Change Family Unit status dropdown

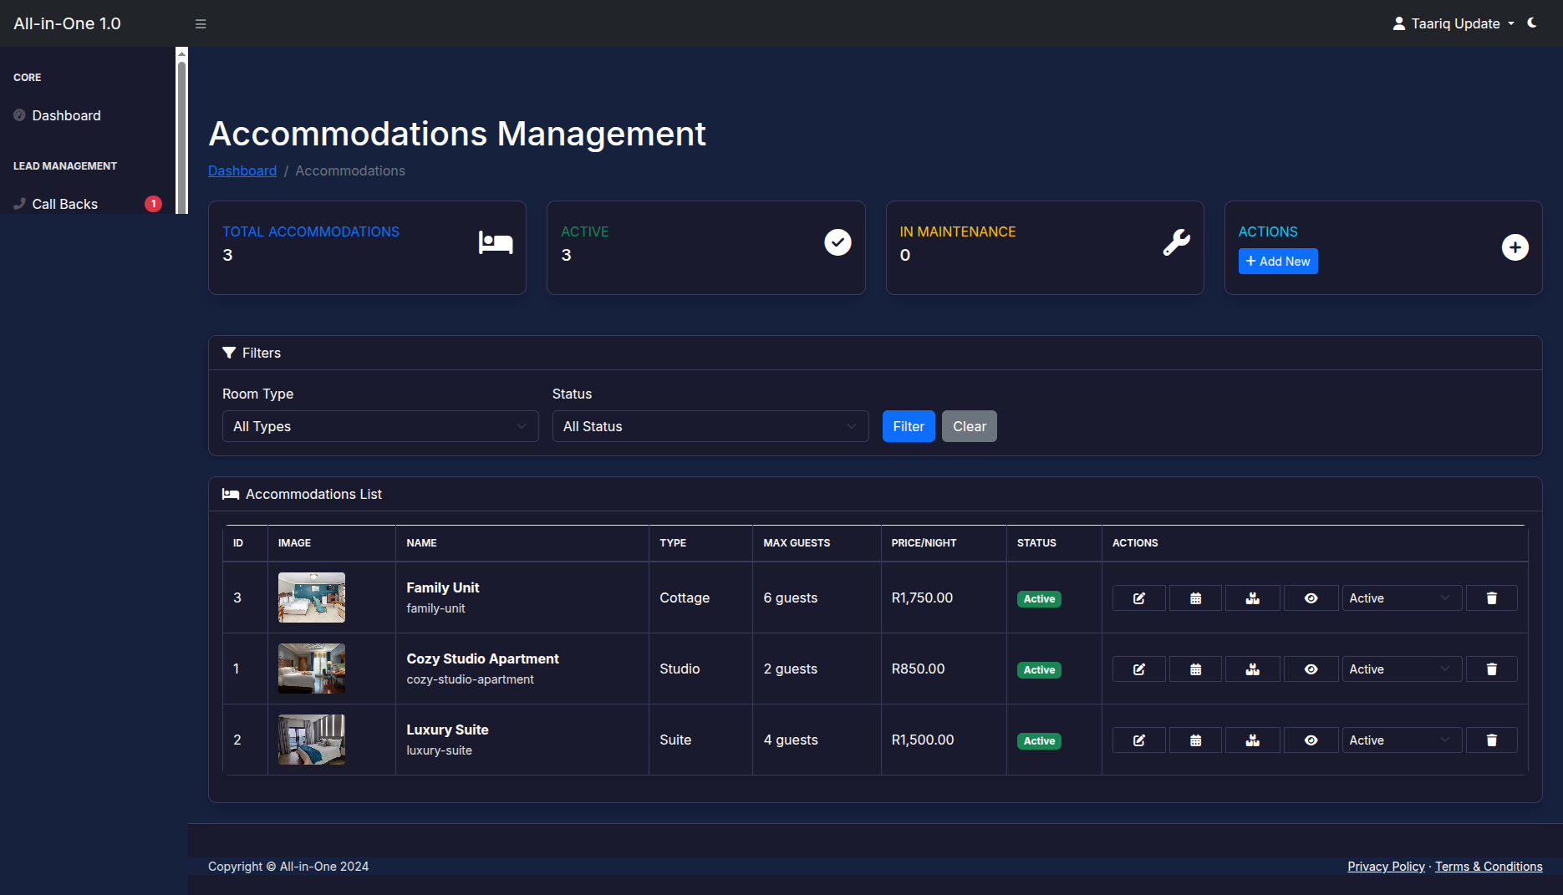click(x=1402, y=598)
